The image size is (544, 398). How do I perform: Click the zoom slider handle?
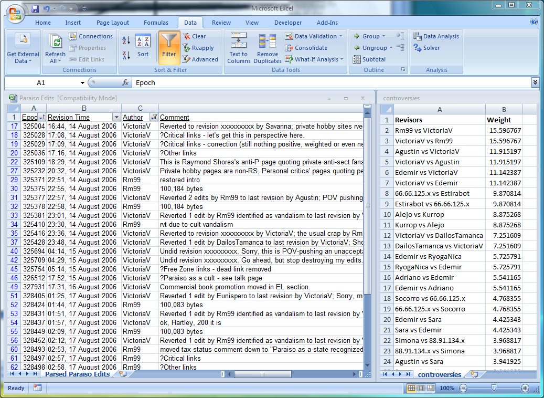(494, 388)
